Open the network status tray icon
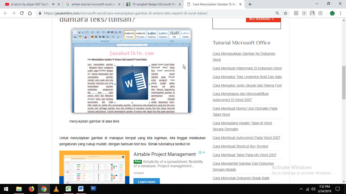The image size is (346, 194). 307,189
